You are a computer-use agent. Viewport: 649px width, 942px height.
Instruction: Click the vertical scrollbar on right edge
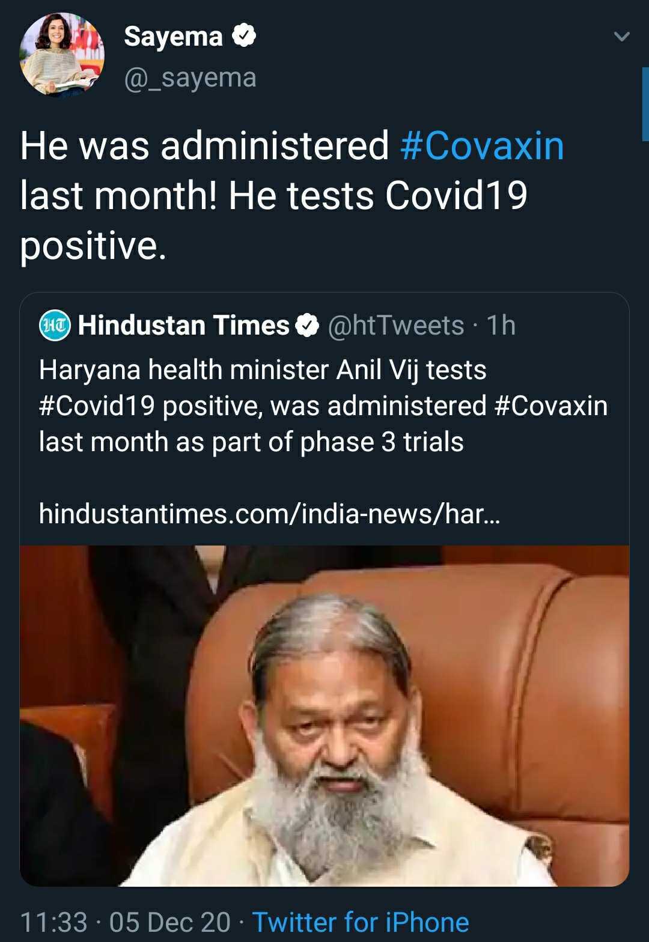coord(645,104)
